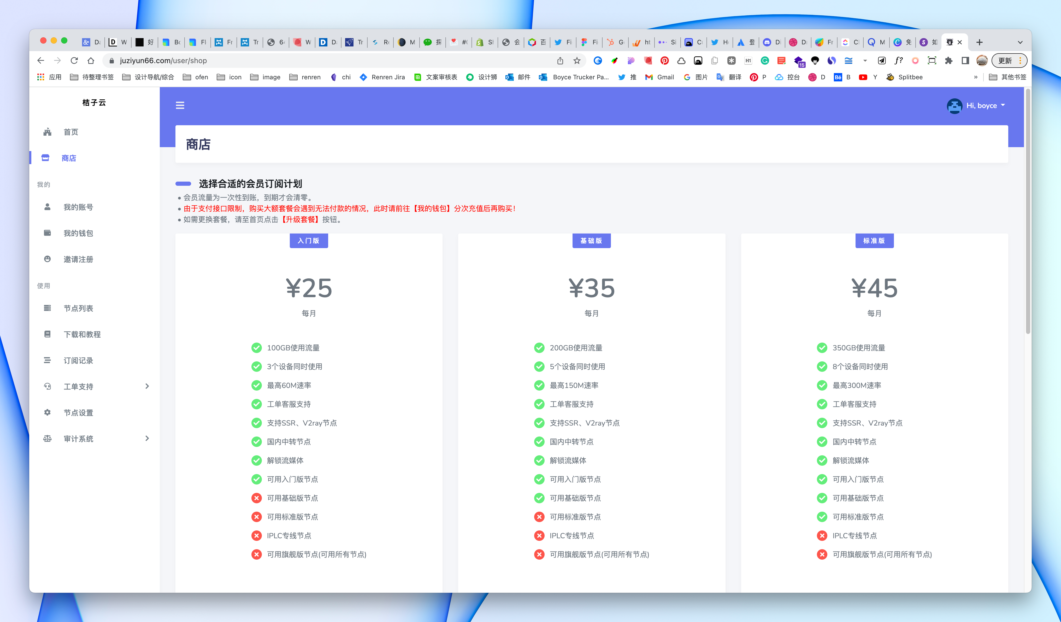Click the share icon in address bar
The image size is (1061, 622).
(560, 61)
